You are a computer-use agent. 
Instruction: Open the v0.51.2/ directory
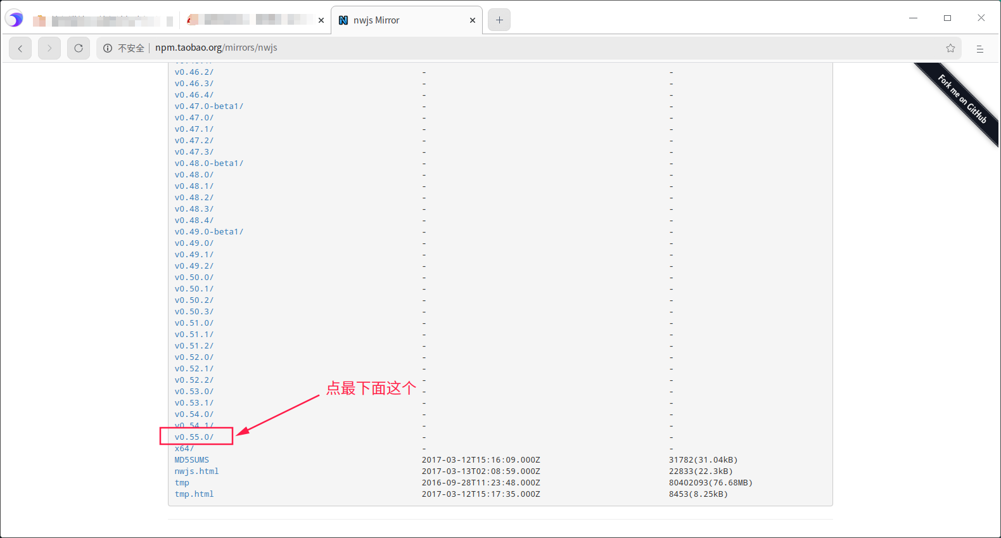[x=194, y=346]
